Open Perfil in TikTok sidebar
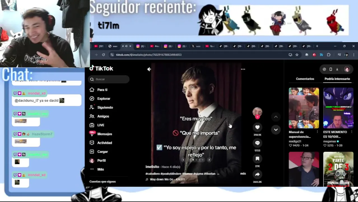The image size is (358, 202). tap(98, 160)
